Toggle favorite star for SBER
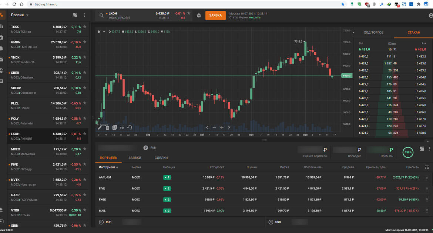Screen dimensions: 433x233 point(85,73)
